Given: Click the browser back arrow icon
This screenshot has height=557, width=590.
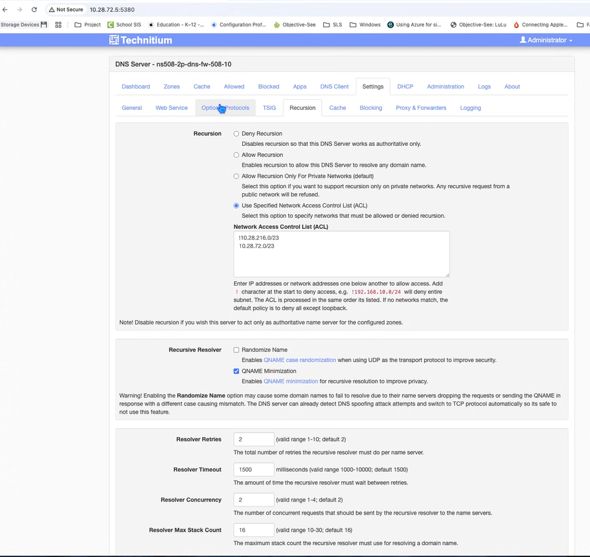Looking at the screenshot, I should click(5, 9).
